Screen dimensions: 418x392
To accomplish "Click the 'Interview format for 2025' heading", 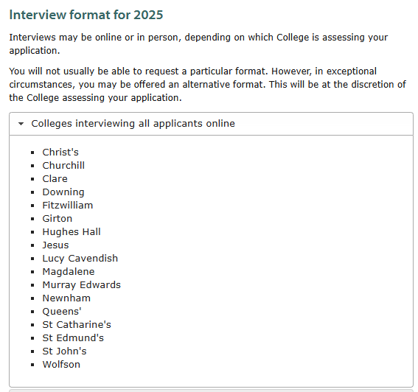I will tap(86, 15).
